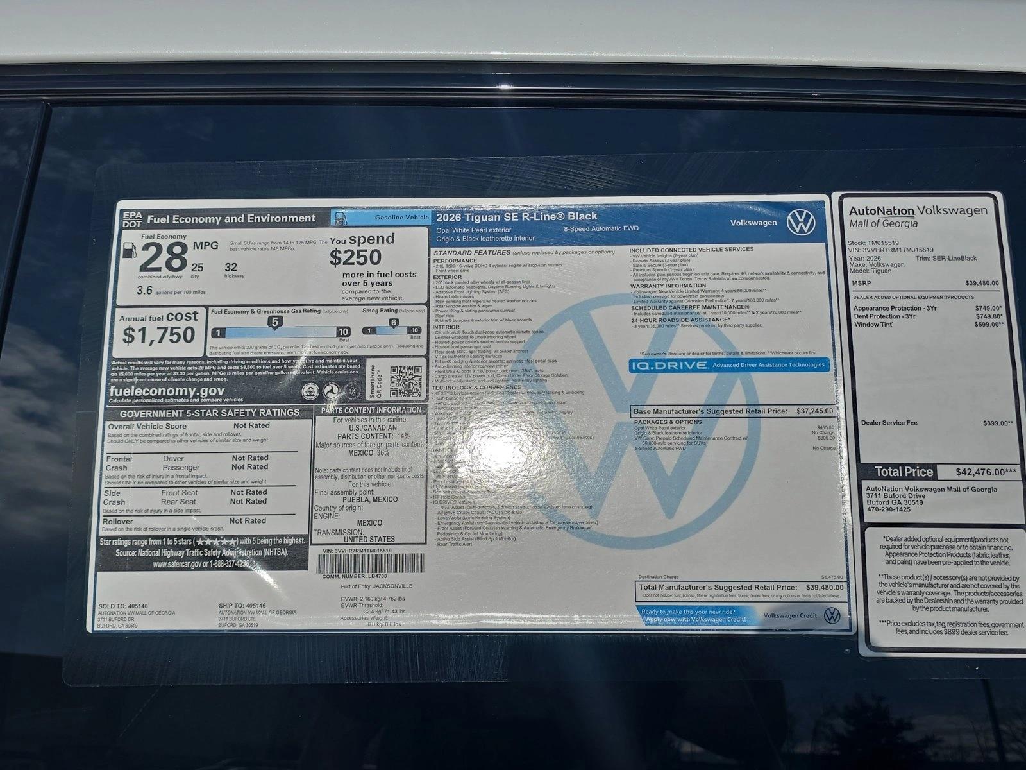Click the Packages & Options heading

[668, 422]
